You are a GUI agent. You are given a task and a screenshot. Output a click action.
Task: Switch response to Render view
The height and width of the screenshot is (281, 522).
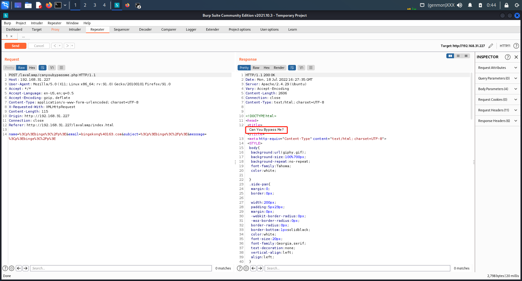pos(279,68)
